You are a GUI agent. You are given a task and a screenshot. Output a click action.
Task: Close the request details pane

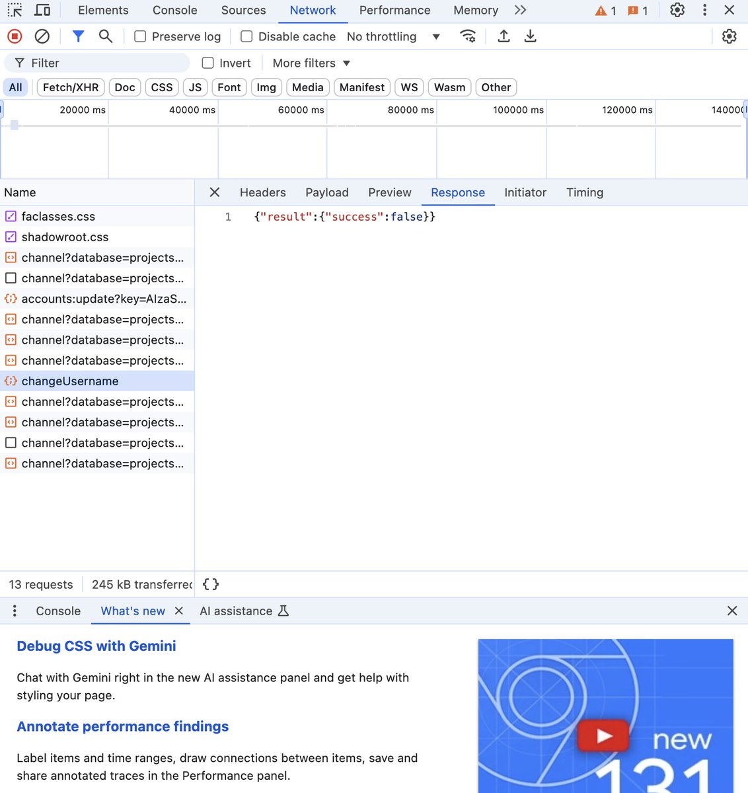pos(214,192)
